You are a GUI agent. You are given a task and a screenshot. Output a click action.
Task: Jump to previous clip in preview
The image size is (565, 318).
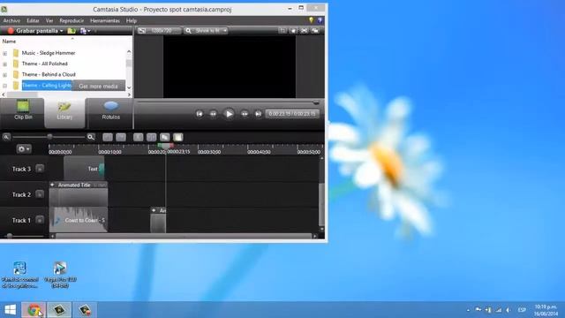pos(200,114)
